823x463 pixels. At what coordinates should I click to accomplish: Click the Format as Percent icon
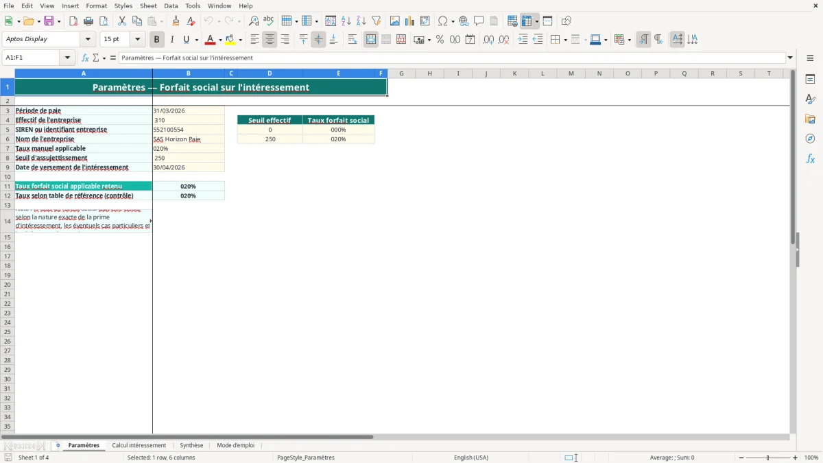coord(440,40)
